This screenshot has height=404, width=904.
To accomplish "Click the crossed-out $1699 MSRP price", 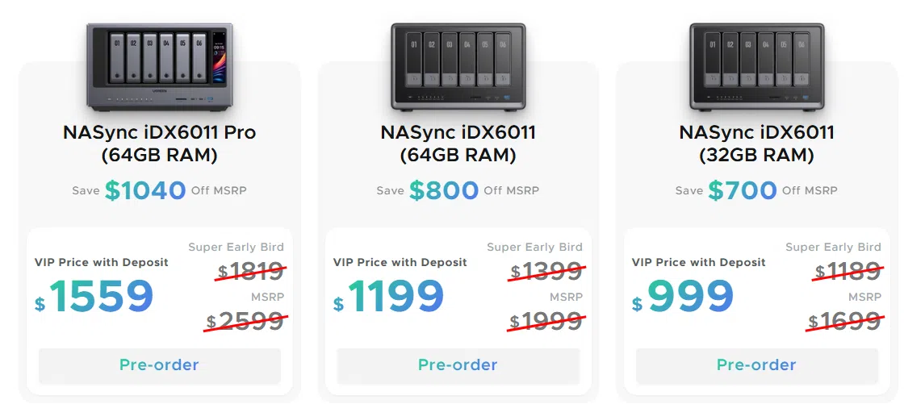I will click(844, 321).
